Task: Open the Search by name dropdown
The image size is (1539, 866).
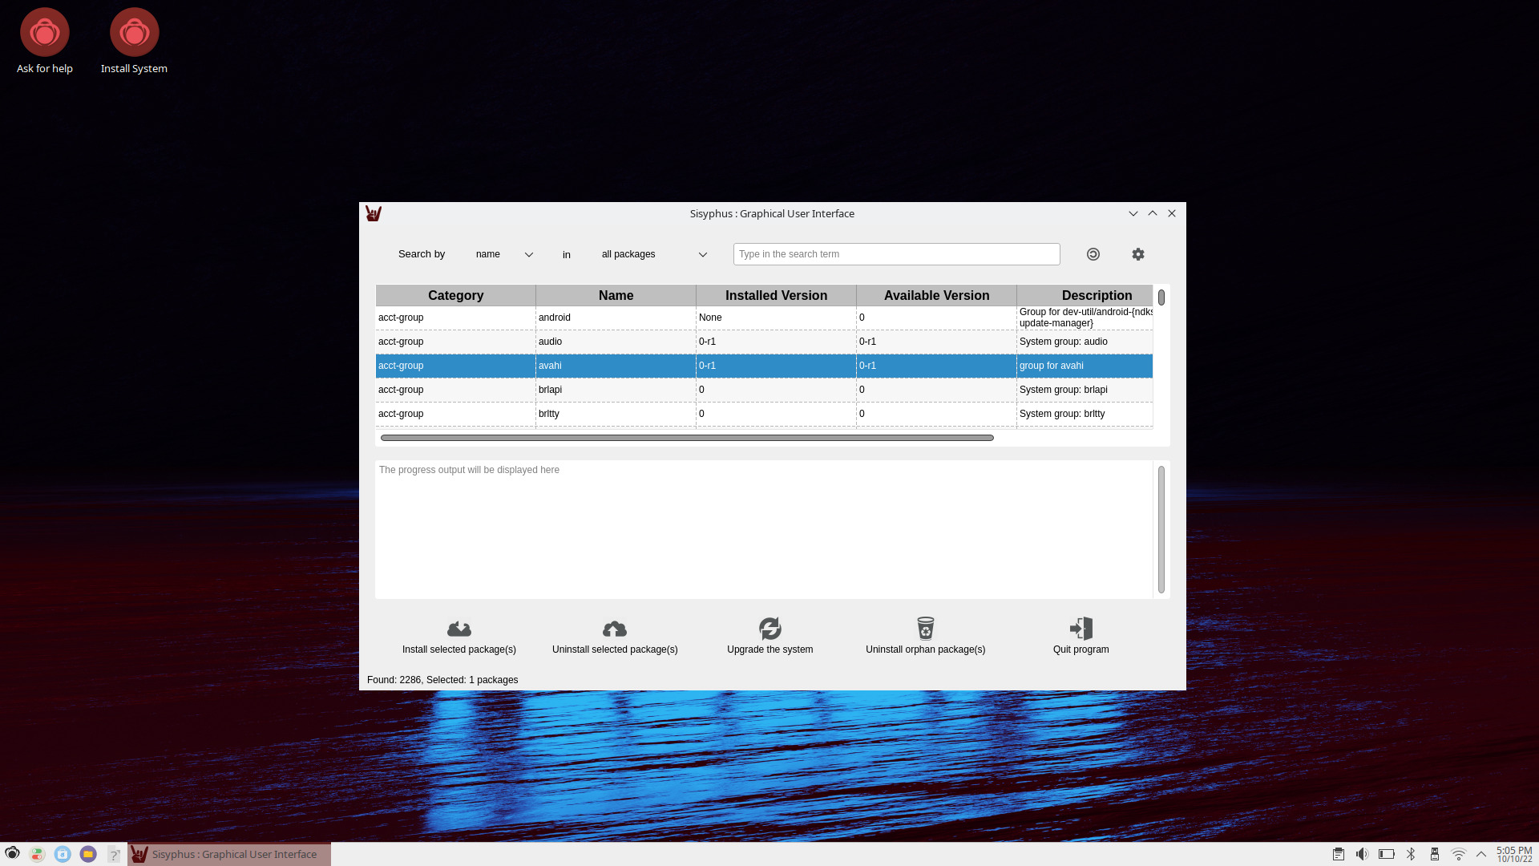Action: (x=503, y=254)
